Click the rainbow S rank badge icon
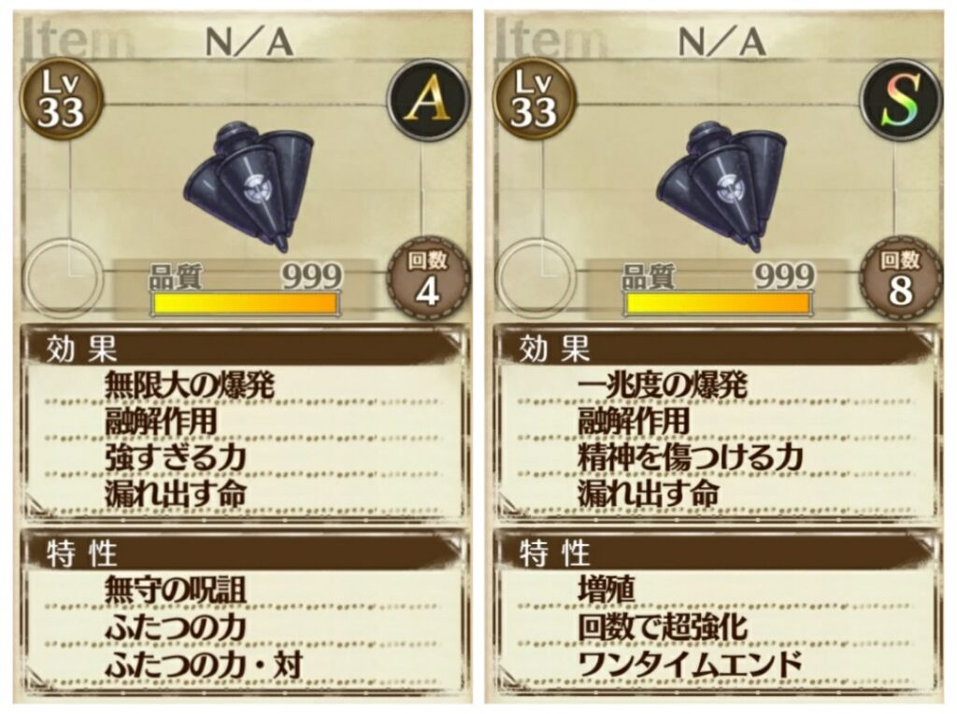The height and width of the screenshot is (714, 957). [x=901, y=99]
